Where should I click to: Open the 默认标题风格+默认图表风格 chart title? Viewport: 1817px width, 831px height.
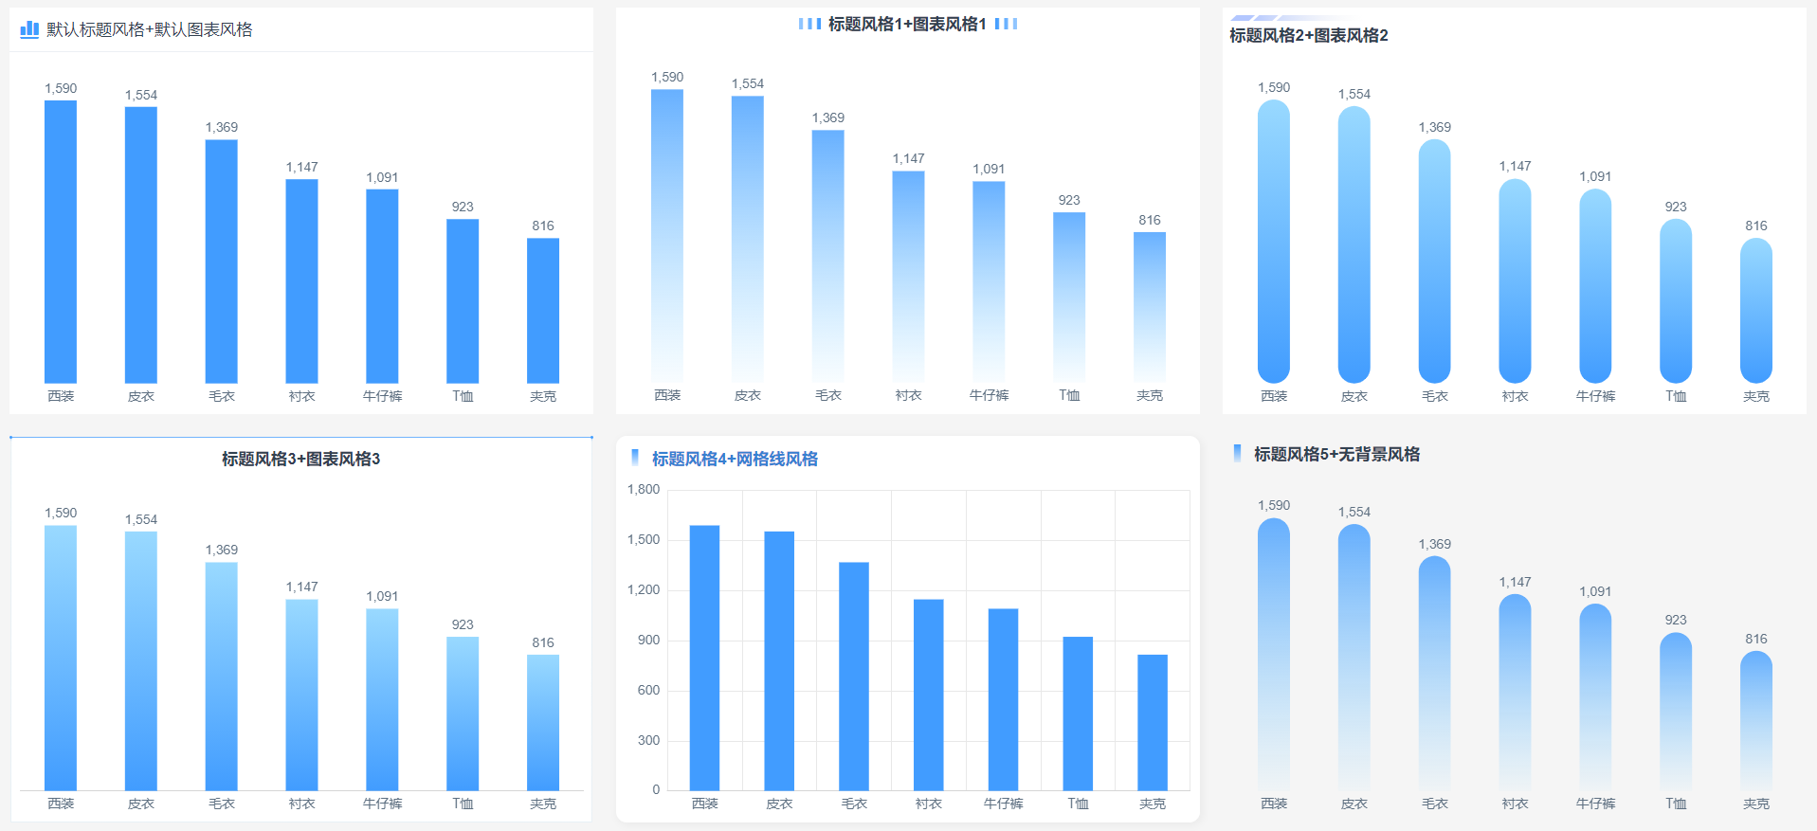150,29
